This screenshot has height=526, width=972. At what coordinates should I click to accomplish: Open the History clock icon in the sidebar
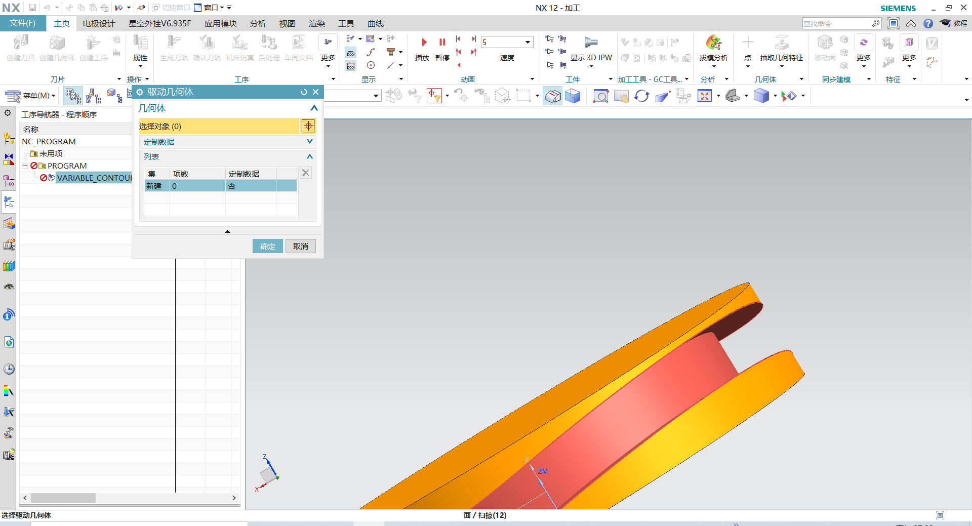(9, 369)
